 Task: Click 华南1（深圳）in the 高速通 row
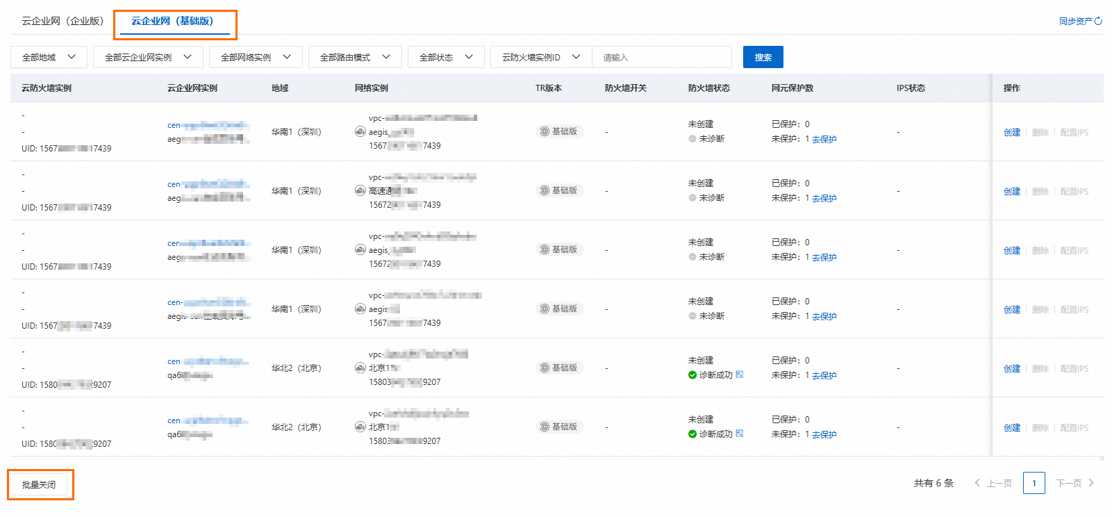click(x=297, y=191)
